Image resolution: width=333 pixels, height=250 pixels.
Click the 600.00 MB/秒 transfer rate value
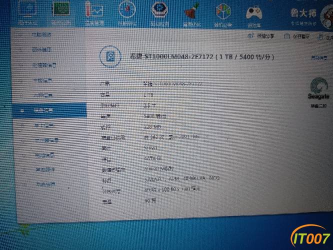click(159, 169)
